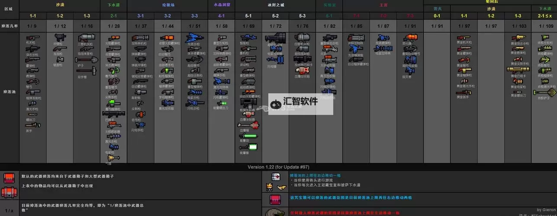The image size is (557, 216).
Task: Click the 1 / 82 drop rate cell
Action: coord(329,26)
